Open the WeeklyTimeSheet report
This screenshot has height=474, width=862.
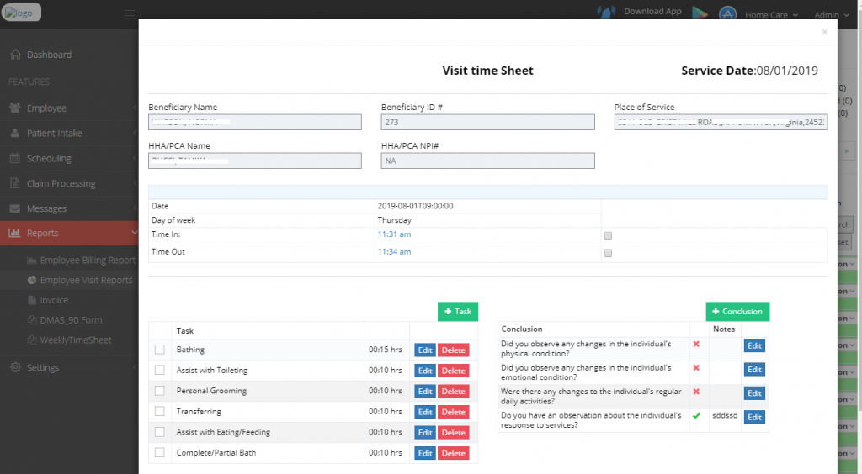click(76, 340)
